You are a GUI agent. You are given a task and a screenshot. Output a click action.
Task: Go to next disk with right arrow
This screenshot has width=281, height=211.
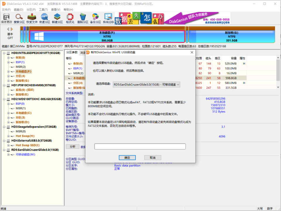pos(12,29)
